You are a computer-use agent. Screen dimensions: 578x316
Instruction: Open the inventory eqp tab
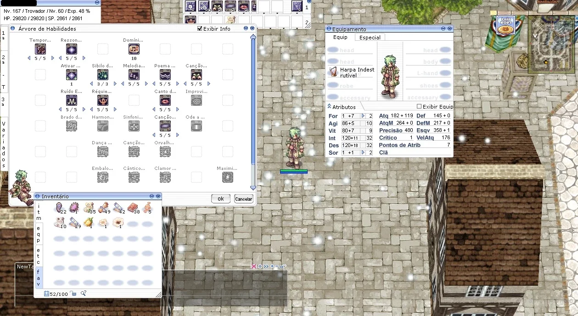click(x=39, y=234)
